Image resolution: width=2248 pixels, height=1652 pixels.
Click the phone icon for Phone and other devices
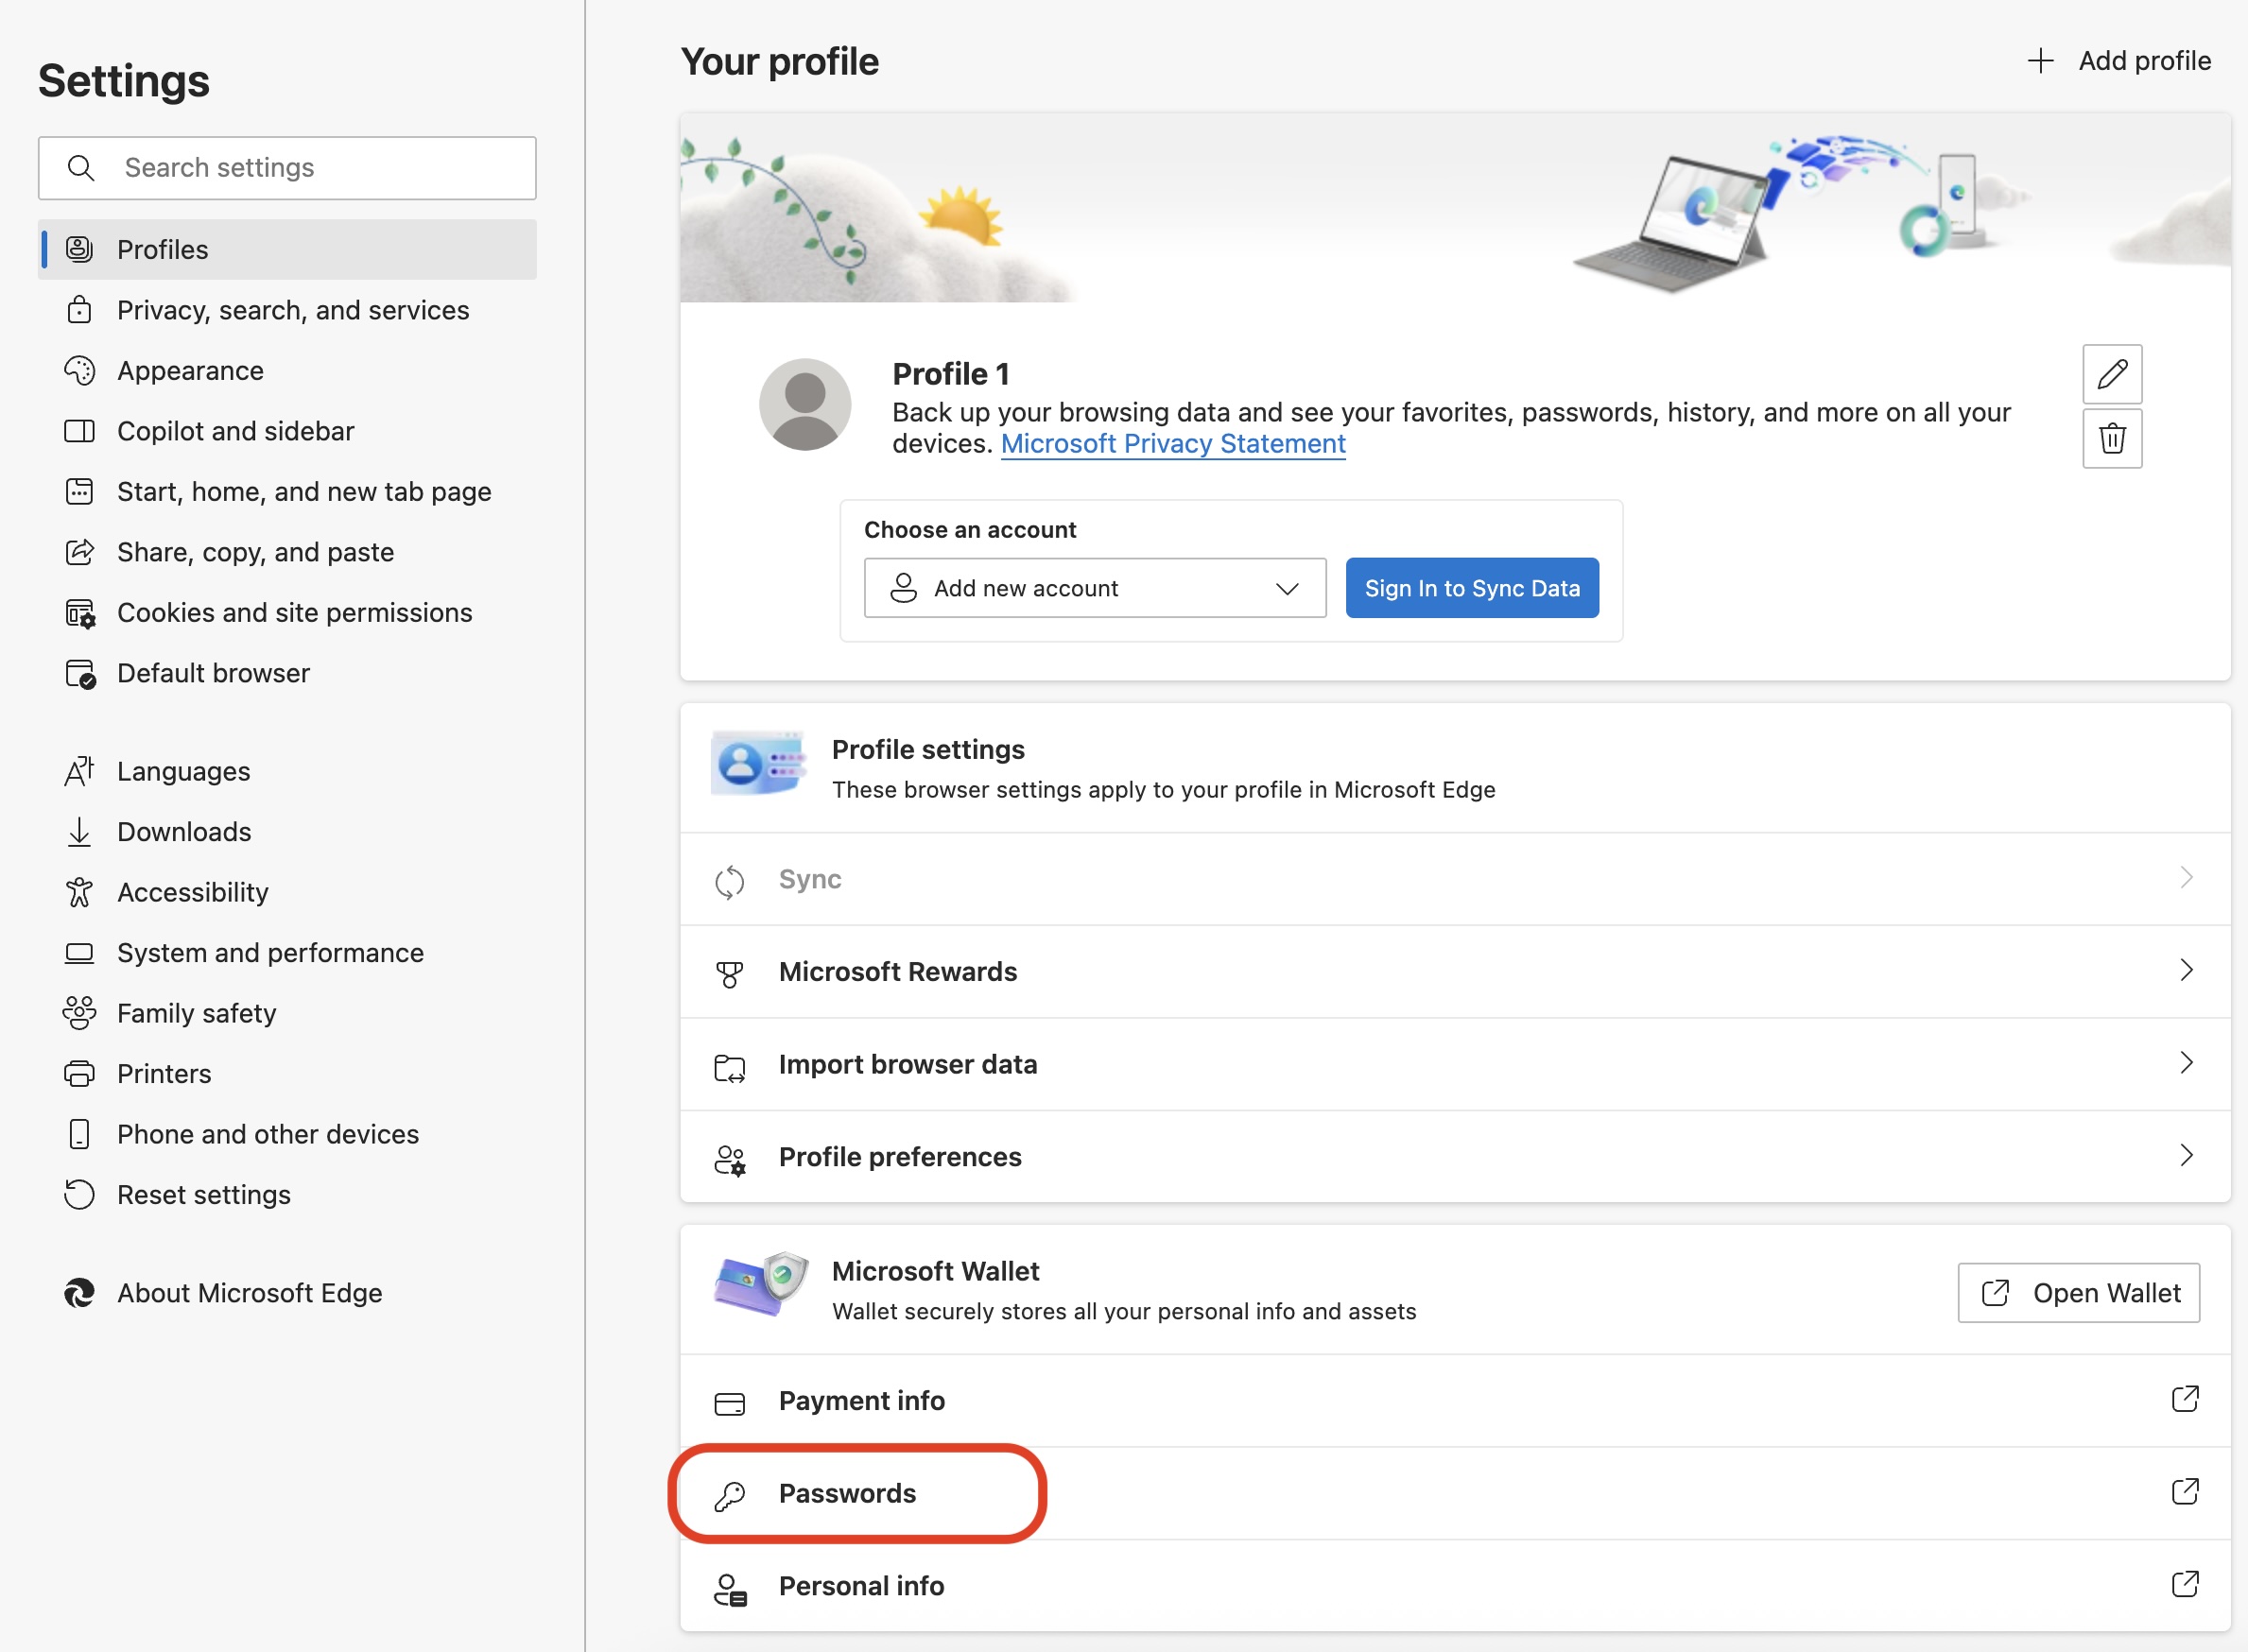79,1134
